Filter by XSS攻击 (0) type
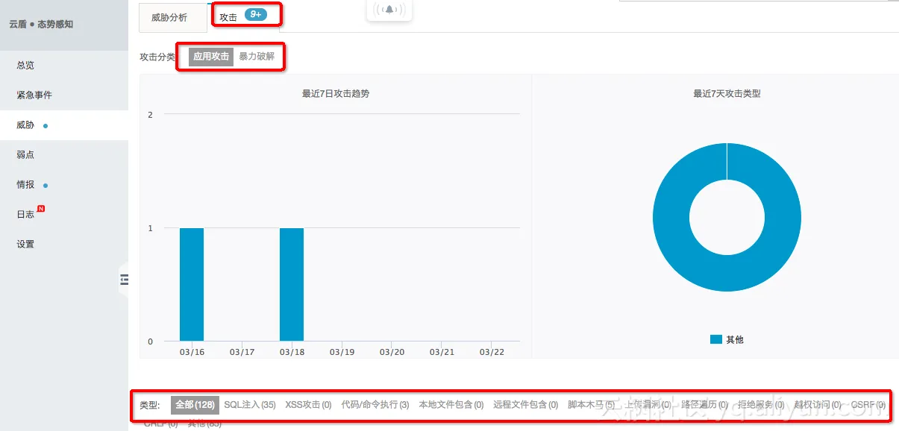899x431 pixels. [x=308, y=405]
